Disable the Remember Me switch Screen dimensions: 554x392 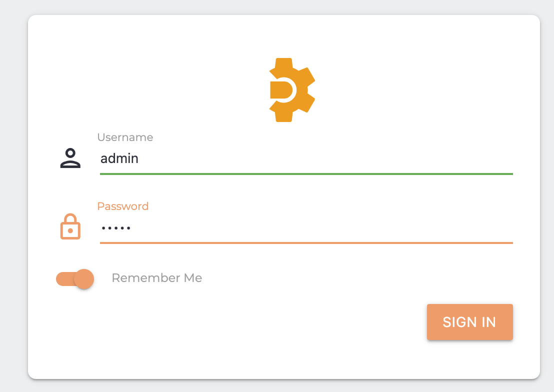pyautogui.click(x=75, y=279)
